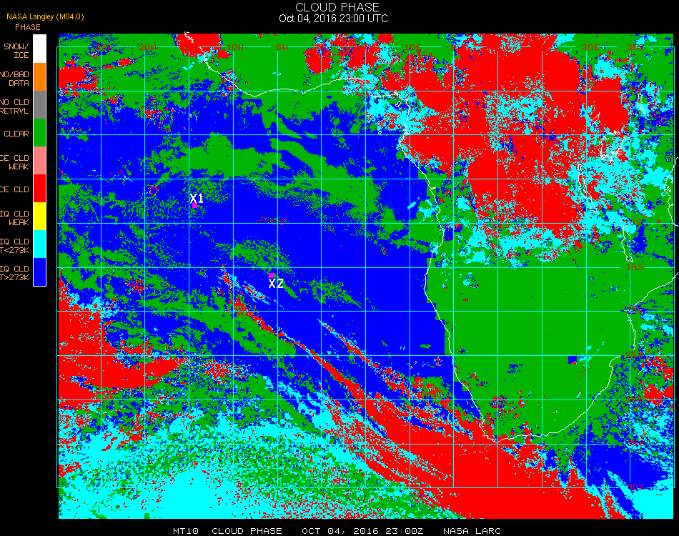Click the "NO CLD RETRVL" legend label
The width and height of the screenshot is (679, 536).
15,106
